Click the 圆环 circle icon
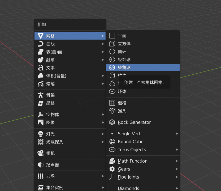 (112, 52)
